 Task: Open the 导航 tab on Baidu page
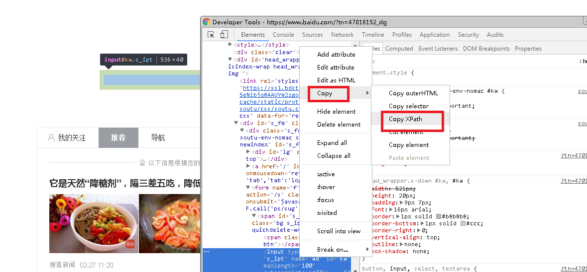pyautogui.click(x=158, y=137)
